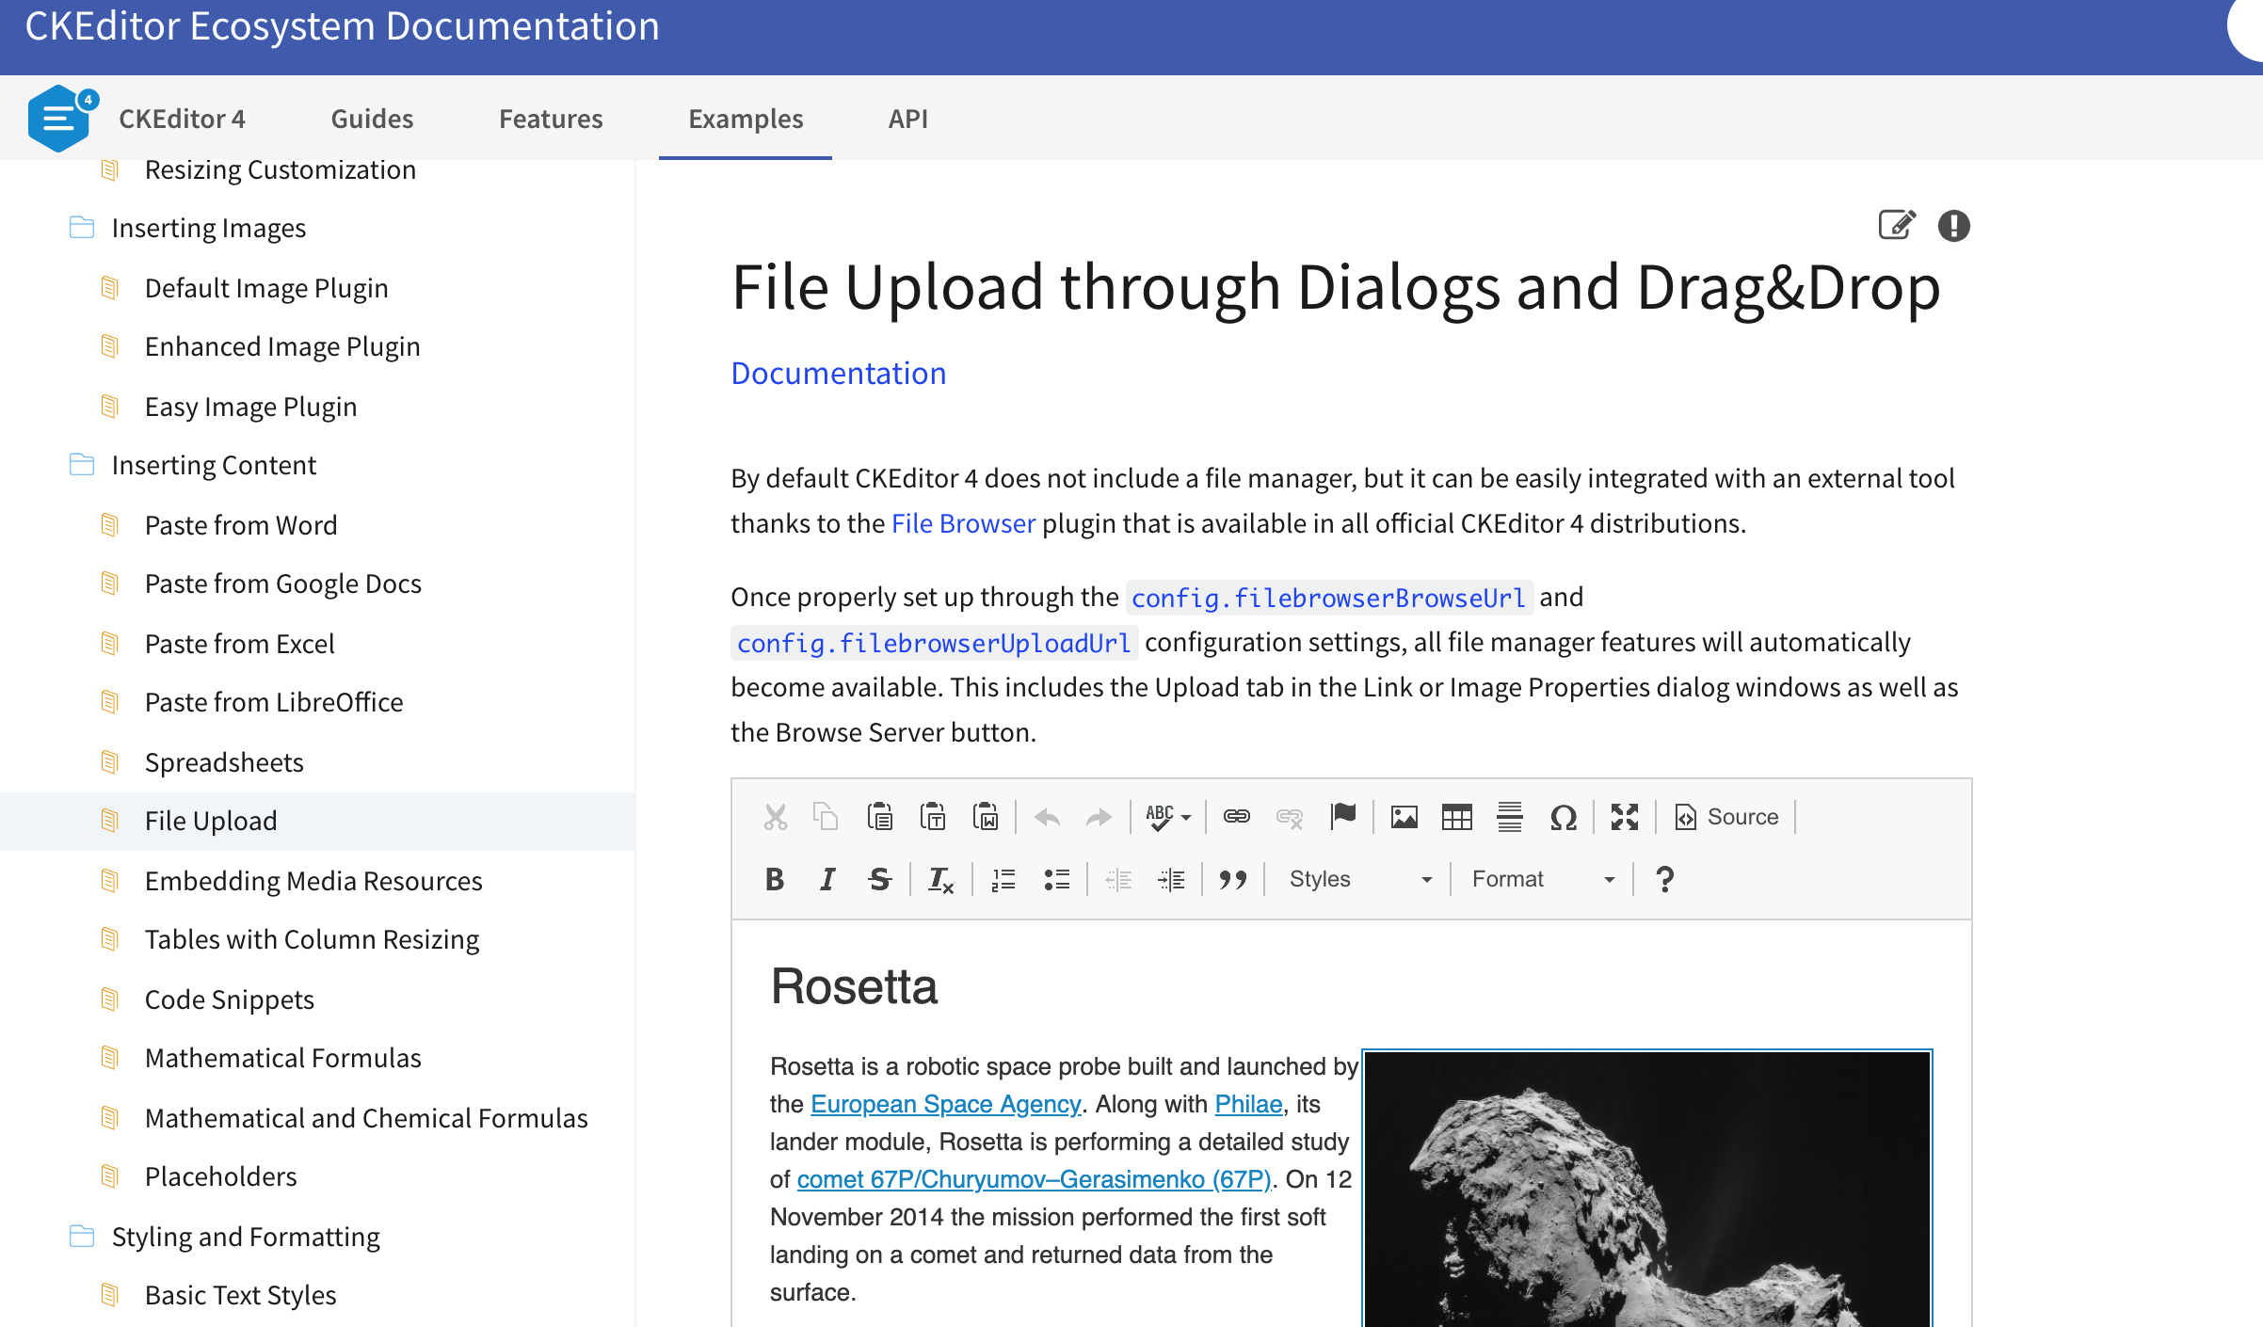Click the Redo arrow icon
This screenshot has height=1327, width=2263.
1099,817
